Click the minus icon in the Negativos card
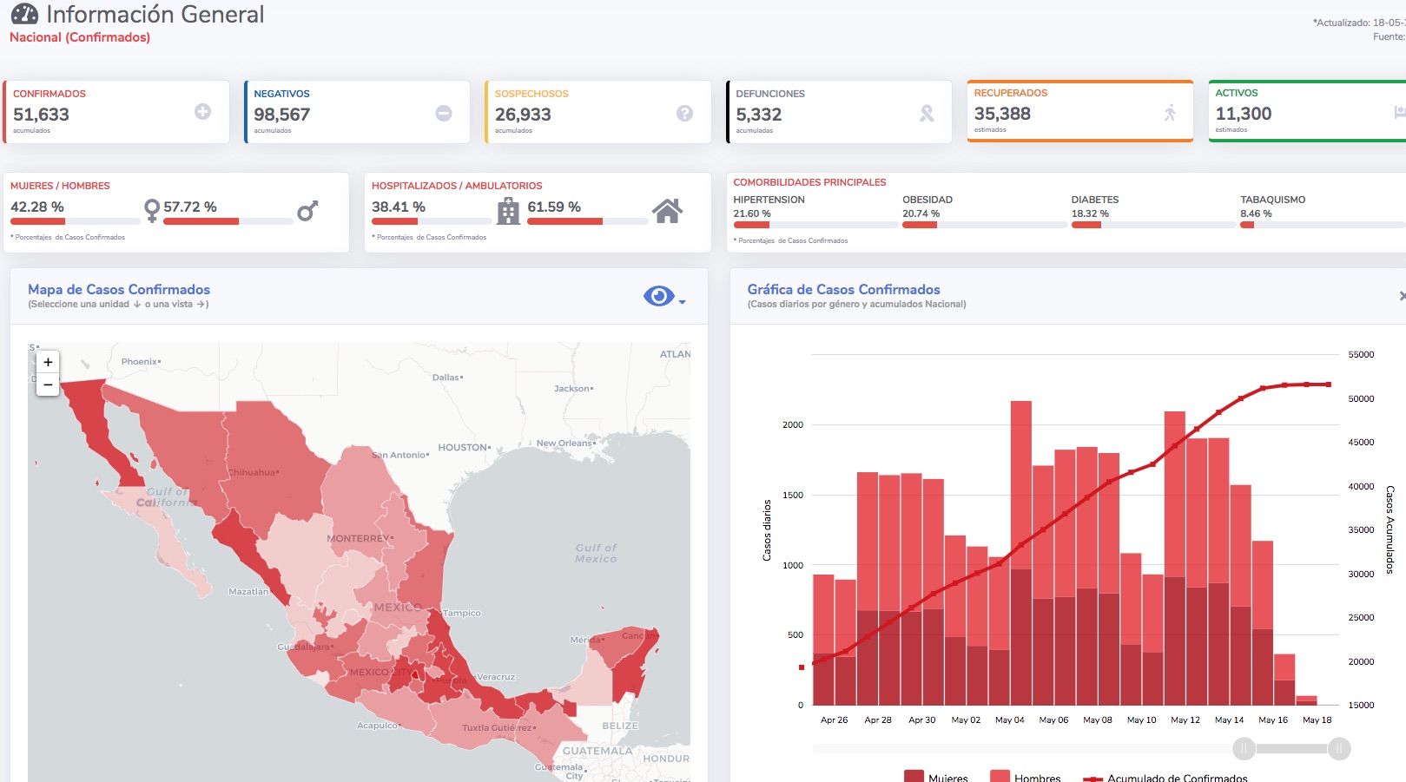 [444, 113]
